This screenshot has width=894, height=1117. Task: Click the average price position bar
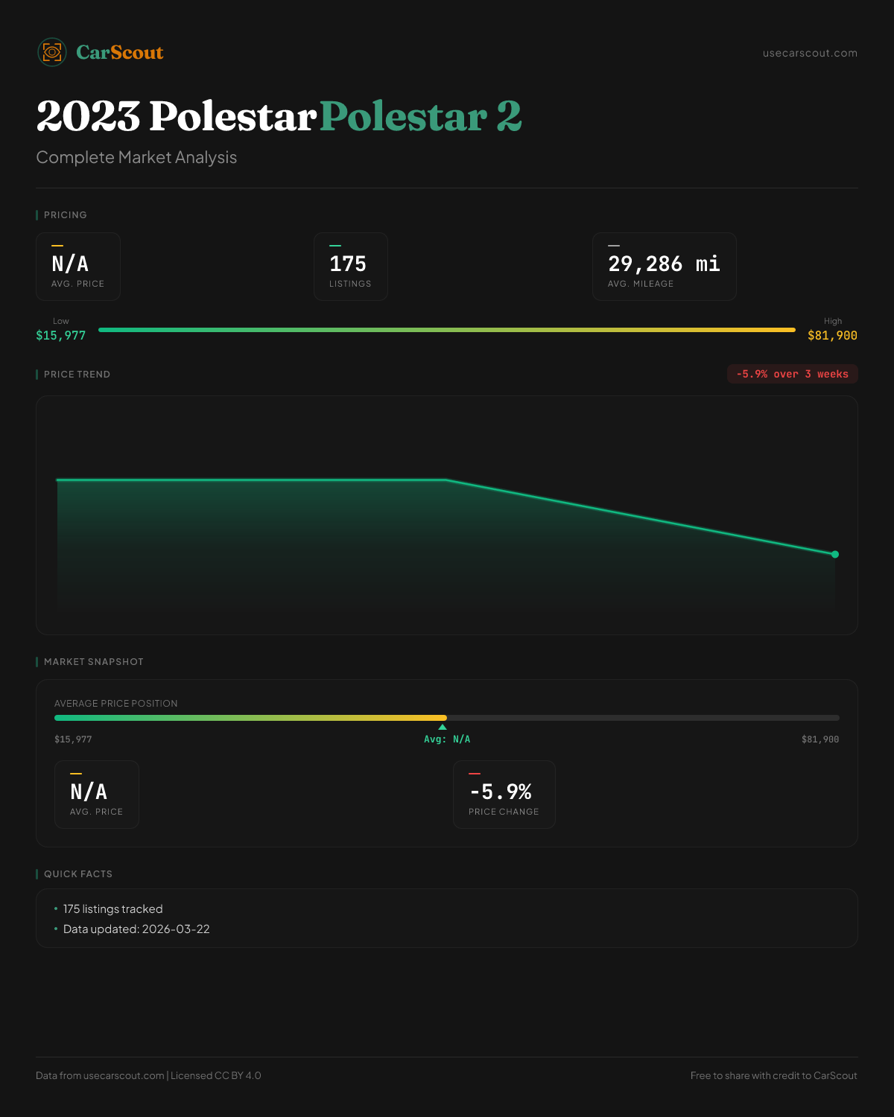point(447,718)
